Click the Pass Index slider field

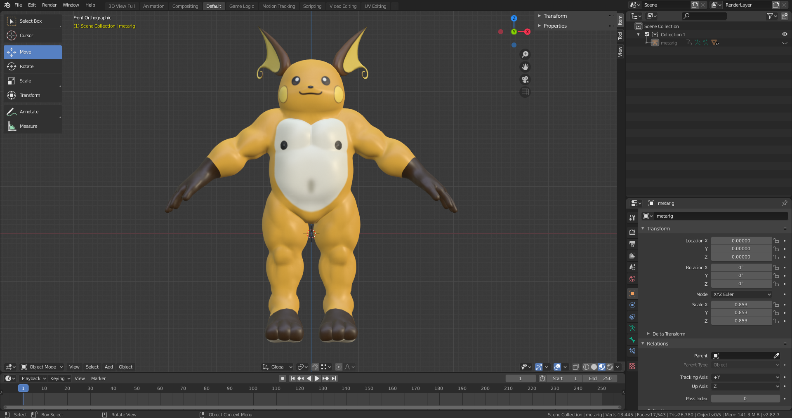coord(745,399)
